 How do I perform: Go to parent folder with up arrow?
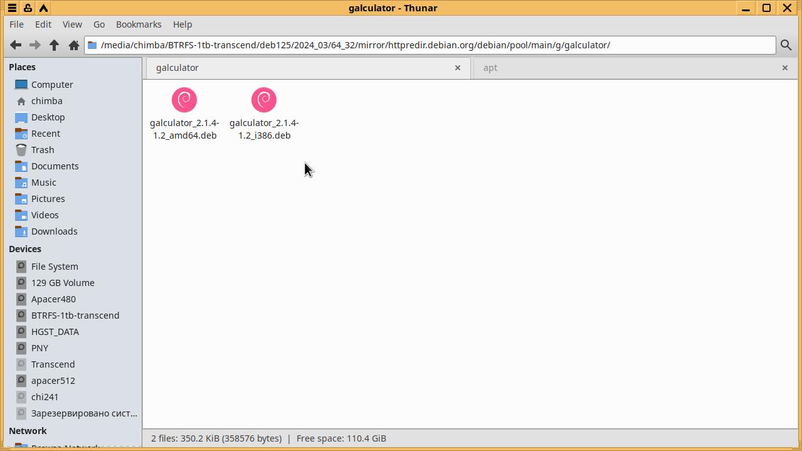(55, 45)
